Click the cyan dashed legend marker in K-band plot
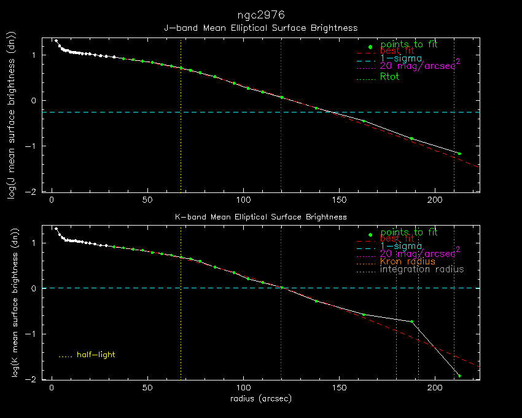The width and height of the screenshot is (522, 418). tap(365, 247)
